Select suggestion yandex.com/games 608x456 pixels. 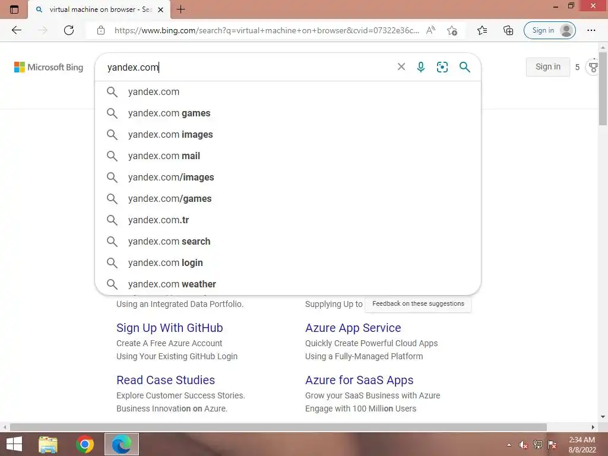288,198
